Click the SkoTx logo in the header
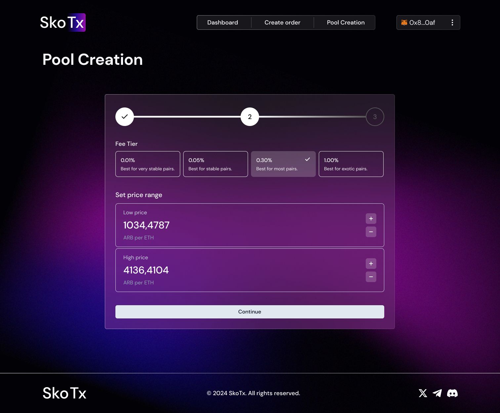 [x=63, y=22]
